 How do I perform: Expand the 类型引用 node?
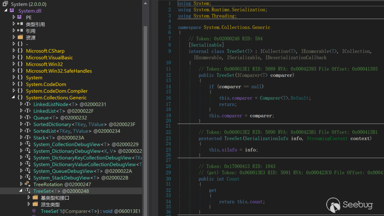pyautogui.click(x=14, y=24)
